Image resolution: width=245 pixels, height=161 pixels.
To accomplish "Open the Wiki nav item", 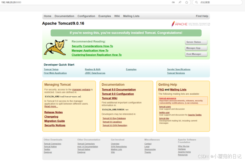I will click(x=117, y=16).
